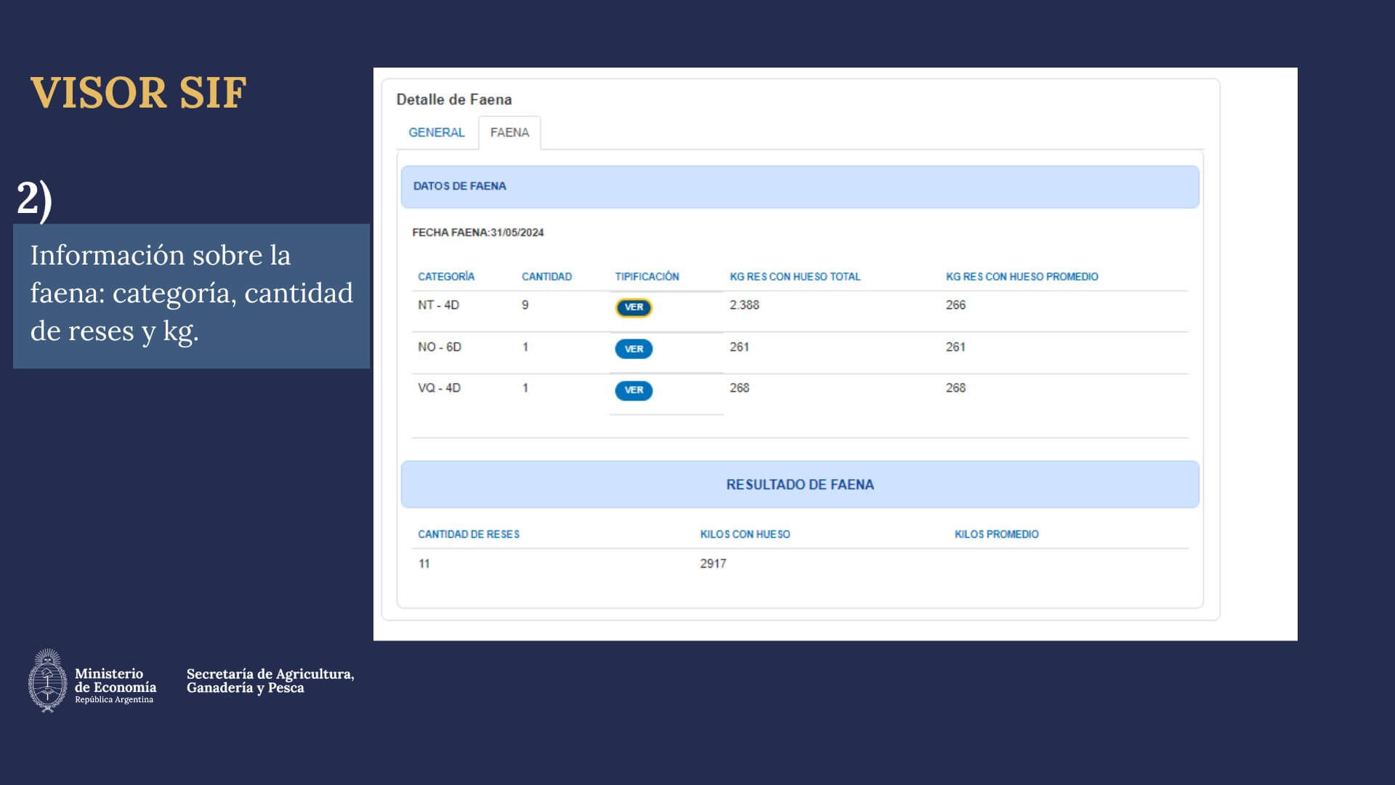The height and width of the screenshot is (785, 1395).
Task: Click the 2917 kilos con hueso value
Action: coord(713,564)
